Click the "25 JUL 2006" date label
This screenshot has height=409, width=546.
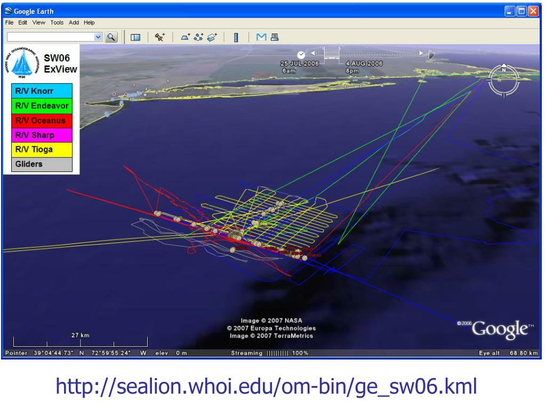point(300,64)
